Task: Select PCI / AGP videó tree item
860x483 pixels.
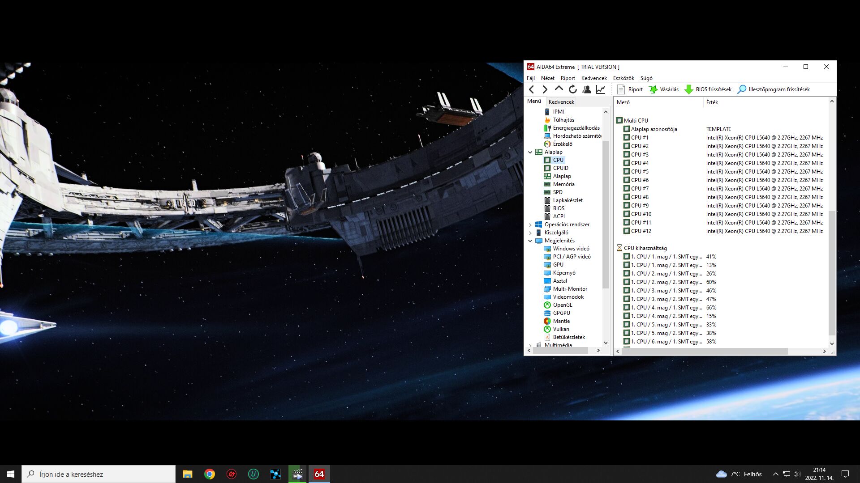Action: click(x=567, y=257)
